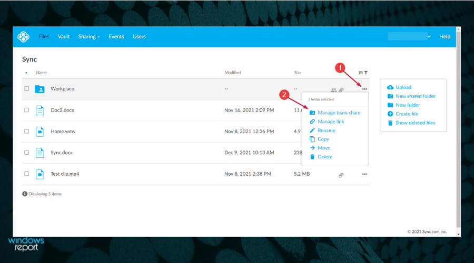Sort by the Modified column header
Image resolution: width=474 pixels, height=263 pixels.
[x=233, y=73]
